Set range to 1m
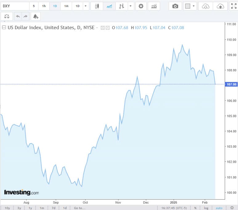 [x=42, y=208]
